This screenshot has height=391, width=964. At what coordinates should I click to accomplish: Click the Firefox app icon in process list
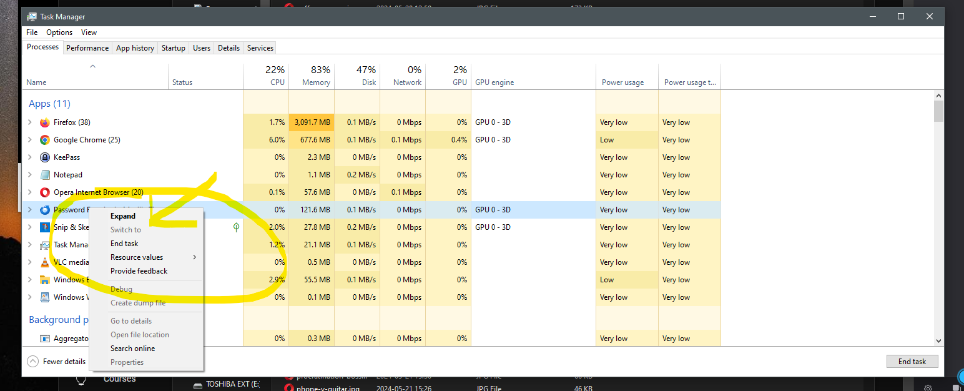pos(44,122)
